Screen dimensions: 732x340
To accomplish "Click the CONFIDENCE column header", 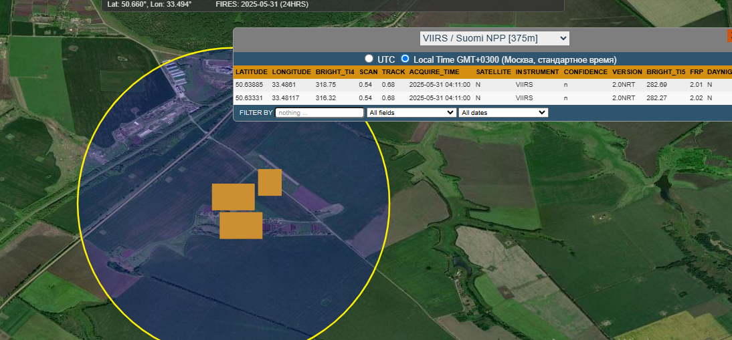I will tap(585, 72).
